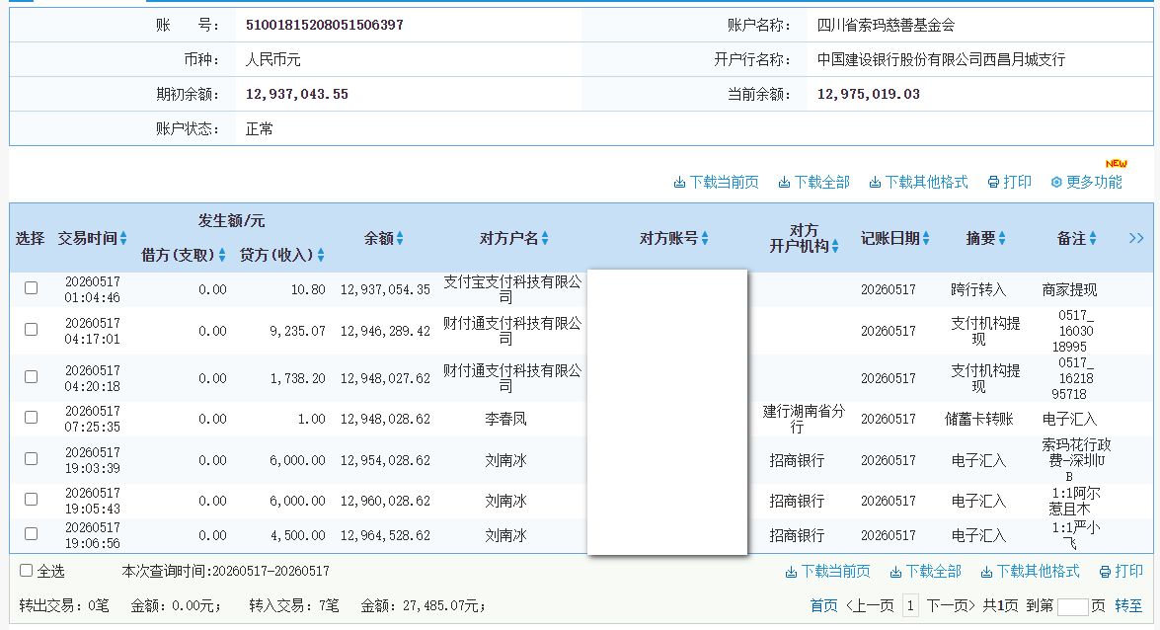
Task: Click top 打印 link
Action: point(1017,182)
